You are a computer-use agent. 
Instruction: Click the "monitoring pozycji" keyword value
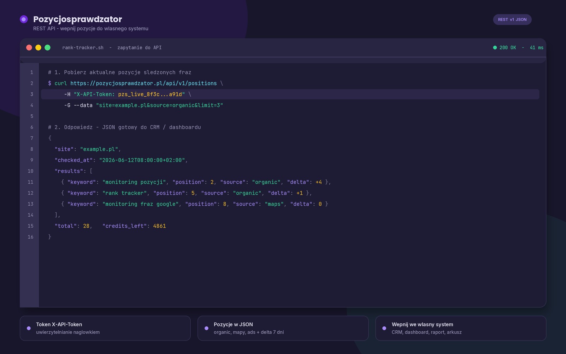[134, 182]
